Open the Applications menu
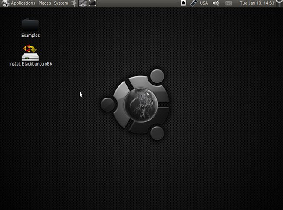The width and height of the screenshot is (283, 210). coord(23,3)
